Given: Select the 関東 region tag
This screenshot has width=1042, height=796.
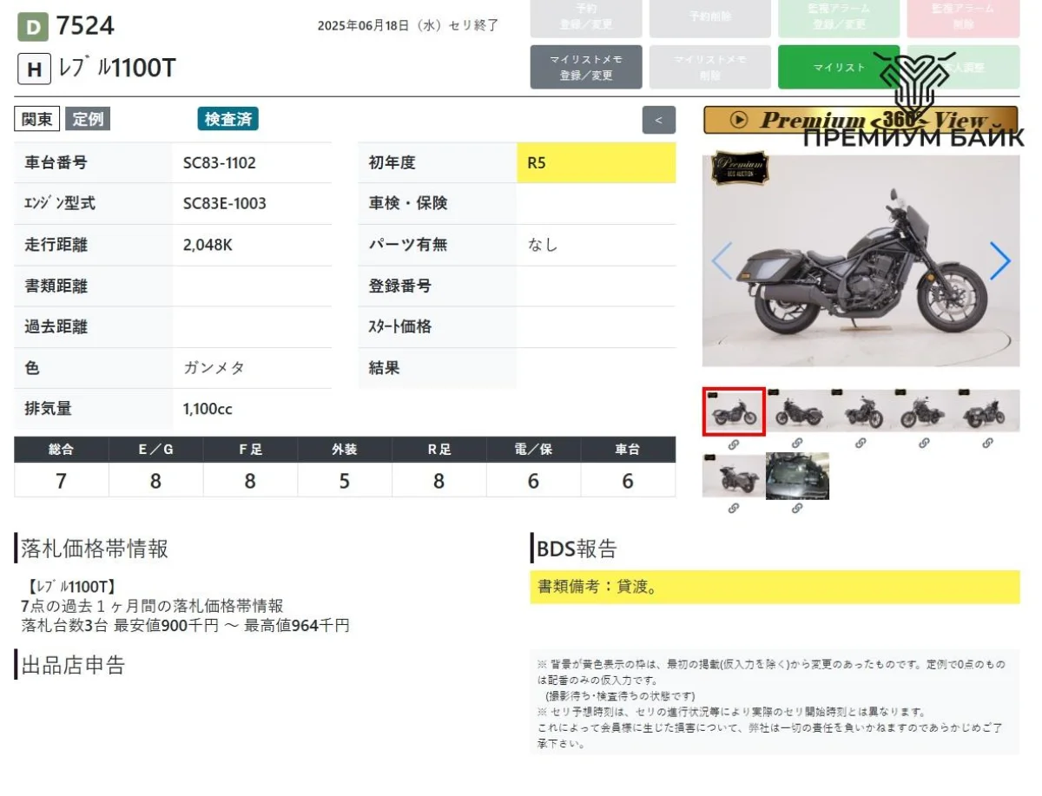Looking at the screenshot, I should (36, 119).
